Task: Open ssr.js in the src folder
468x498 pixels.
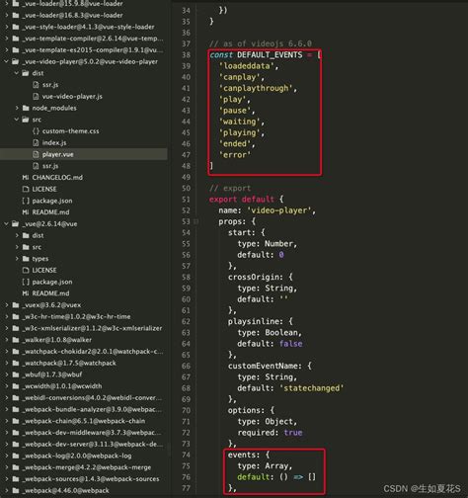Action: 50,166
